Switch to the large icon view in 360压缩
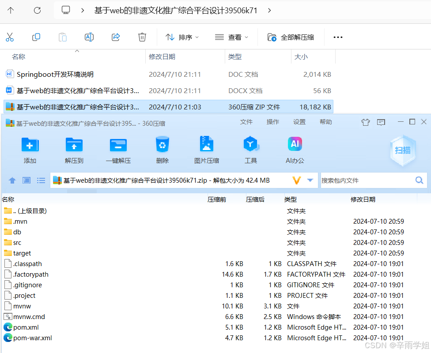The width and height of the screenshot is (431, 353). point(26,180)
